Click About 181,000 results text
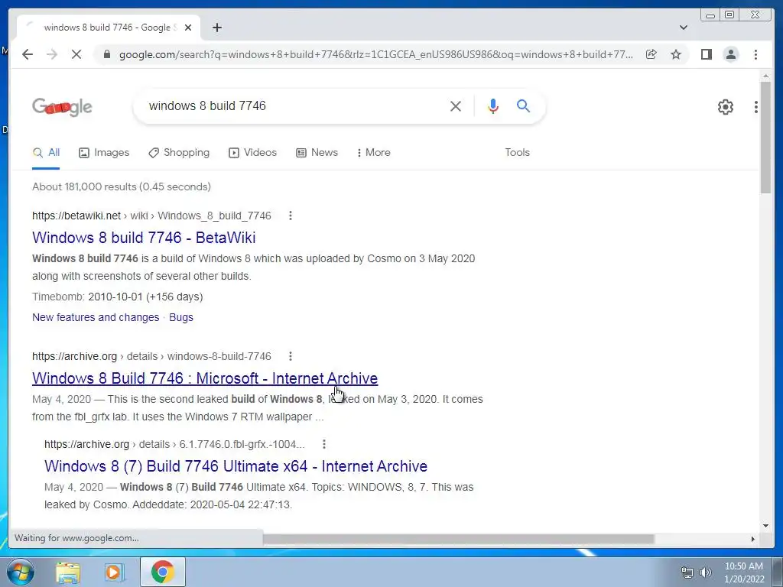This screenshot has width=783, height=587. [x=122, y=186]
